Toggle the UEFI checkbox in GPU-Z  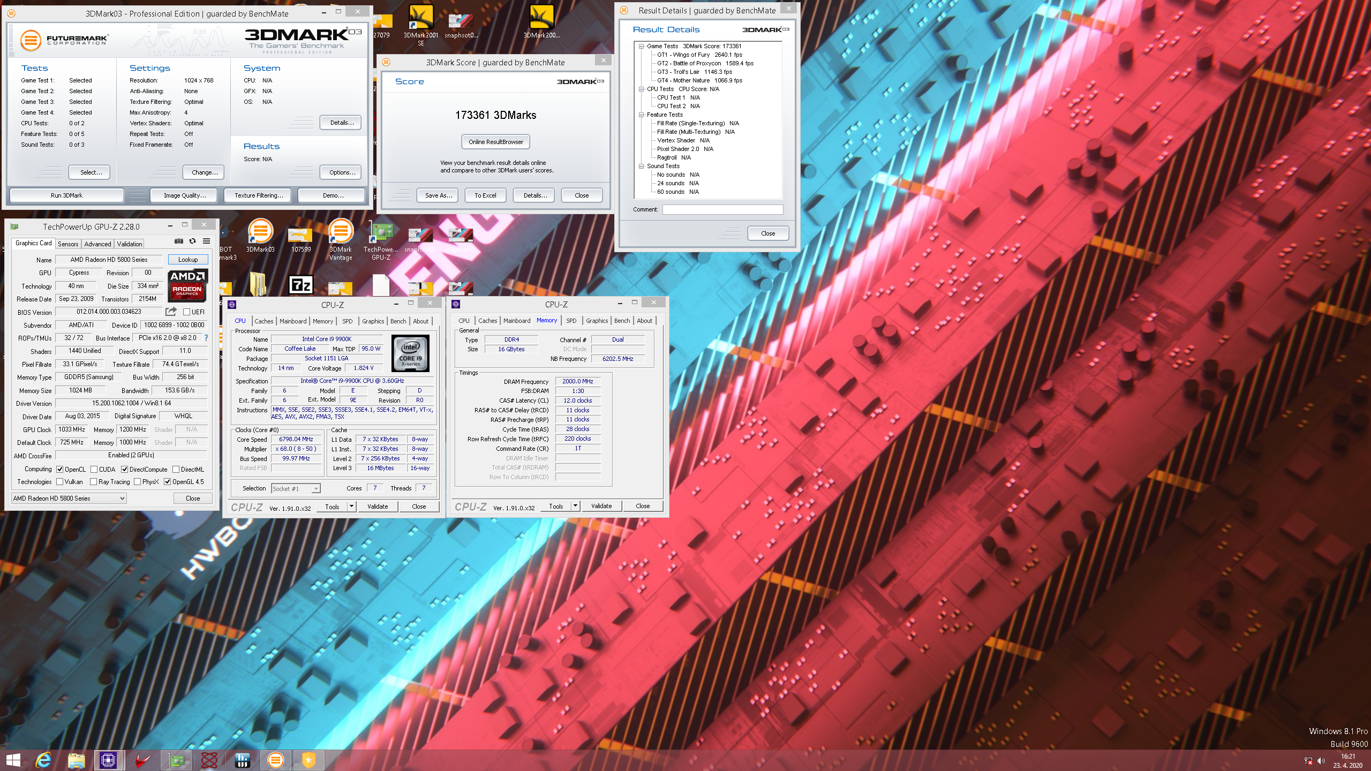point(186,312)
